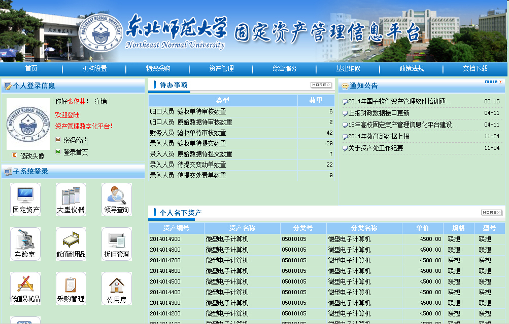Click the 类型 column header in 待办事项

click(223, 101)
